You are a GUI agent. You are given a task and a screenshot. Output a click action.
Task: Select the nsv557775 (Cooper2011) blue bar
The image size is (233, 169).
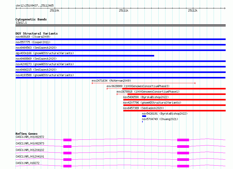(x=120, y=45)
